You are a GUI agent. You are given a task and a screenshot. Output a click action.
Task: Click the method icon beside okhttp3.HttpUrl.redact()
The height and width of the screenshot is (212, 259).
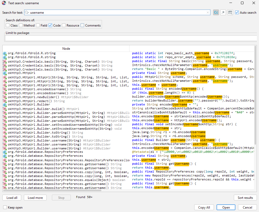pyautogui.click(x=5, y=101)
